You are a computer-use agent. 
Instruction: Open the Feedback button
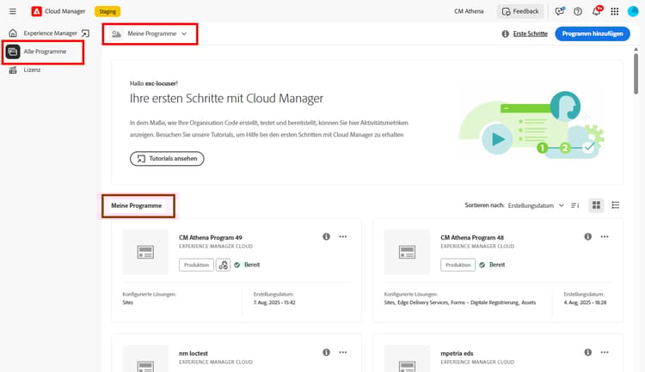520,11
